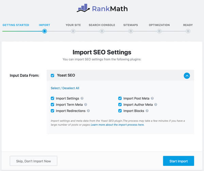204x171 pixels.
Task: Jump to the Search Console step label
Action: [102, 25]
